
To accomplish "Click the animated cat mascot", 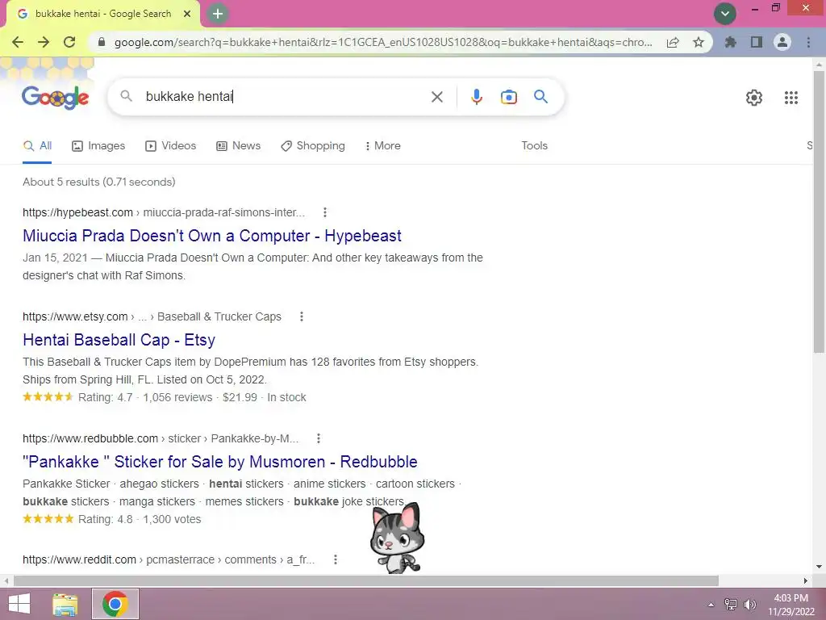I will [x=397, y=538].
